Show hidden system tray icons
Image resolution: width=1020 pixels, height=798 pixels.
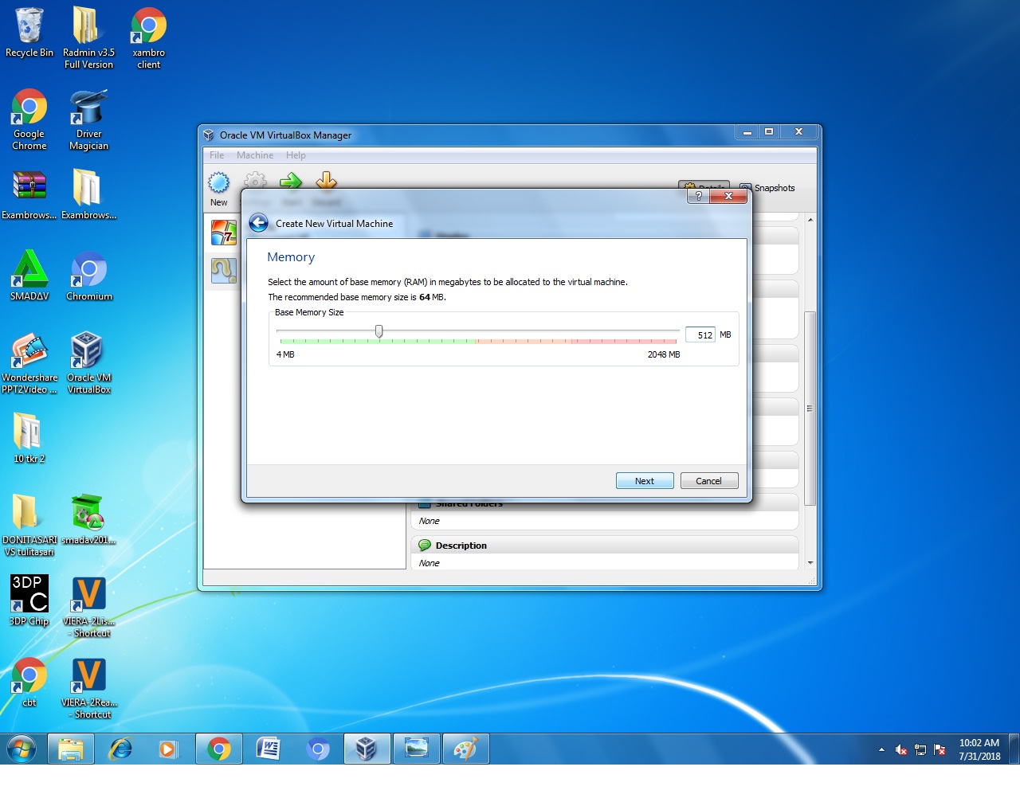pos(881,749)
